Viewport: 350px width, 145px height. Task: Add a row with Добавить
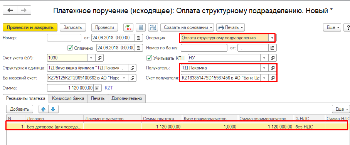(20, 109)
